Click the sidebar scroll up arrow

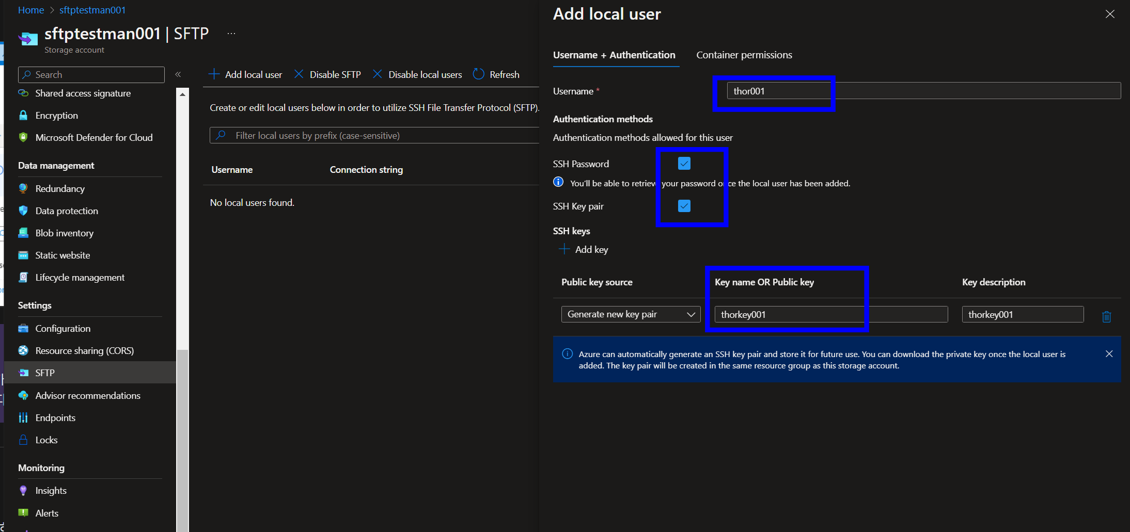182,94
